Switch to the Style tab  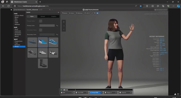click(x=32, y=16)
